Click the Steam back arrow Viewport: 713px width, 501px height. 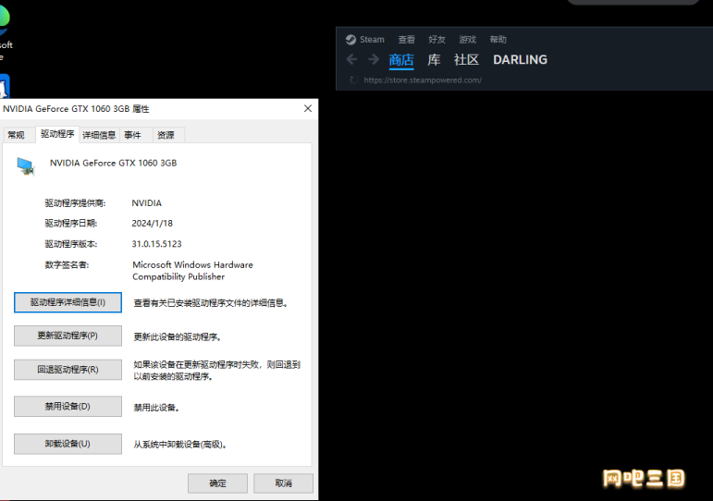351,59
